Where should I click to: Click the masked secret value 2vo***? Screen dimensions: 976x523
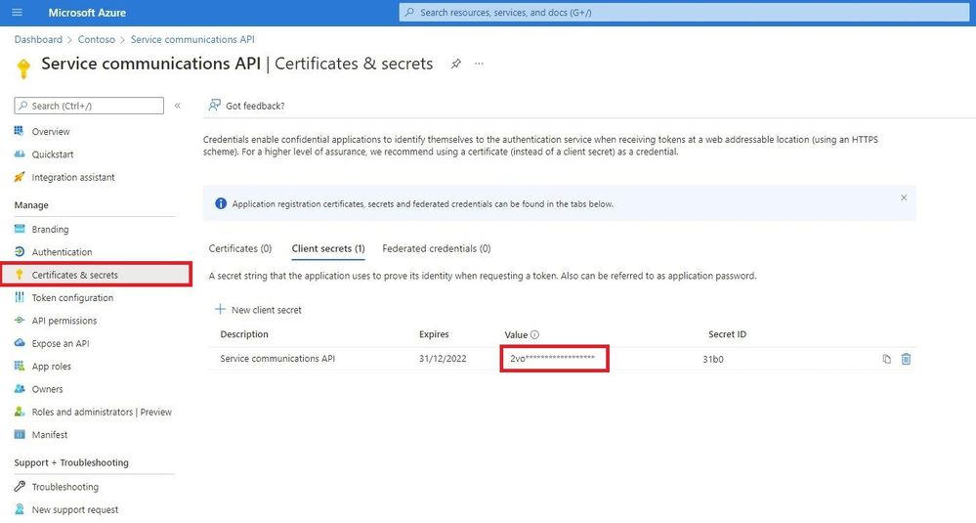[x=553, y=359]
